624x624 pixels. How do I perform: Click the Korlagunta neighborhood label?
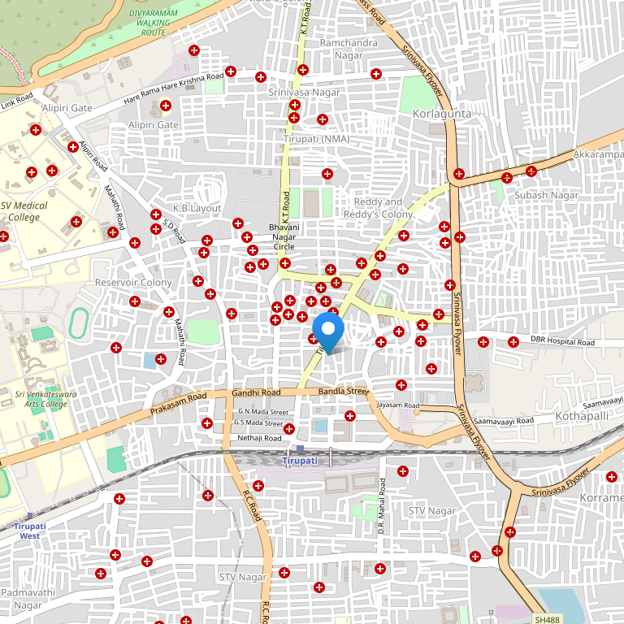[442, 114]
